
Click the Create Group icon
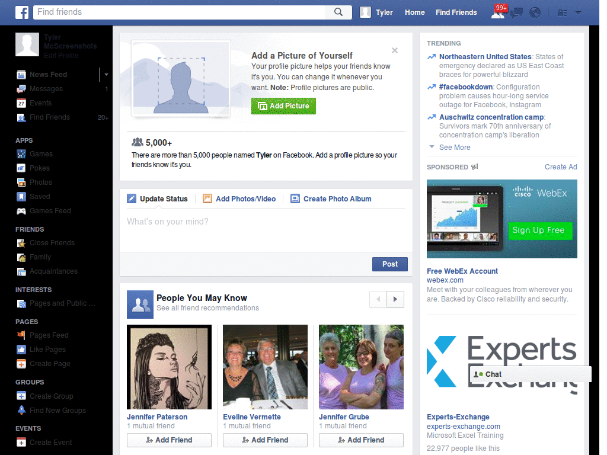point(21,396)
